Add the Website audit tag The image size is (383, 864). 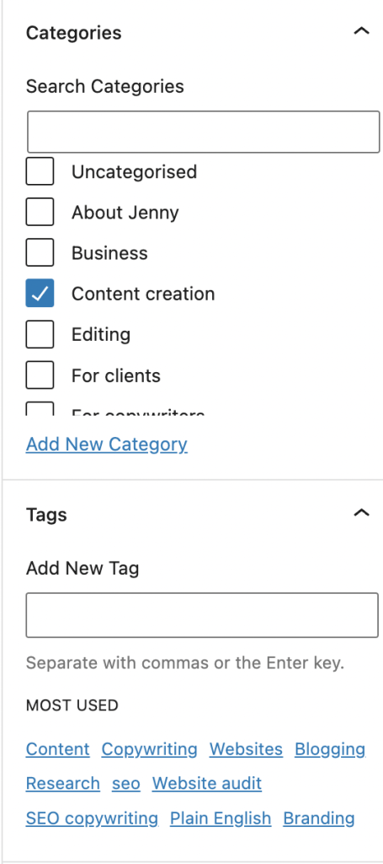click(207, 784)
